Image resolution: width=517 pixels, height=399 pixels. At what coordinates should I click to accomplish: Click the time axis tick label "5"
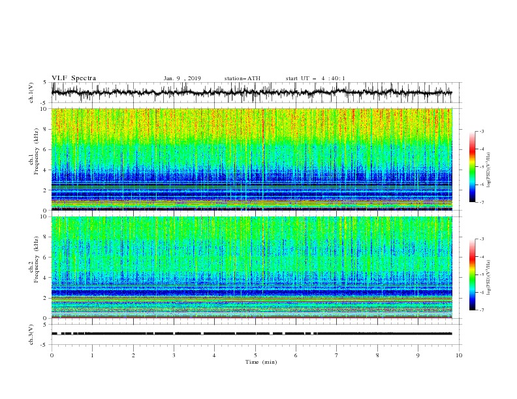tap(255, 355)
